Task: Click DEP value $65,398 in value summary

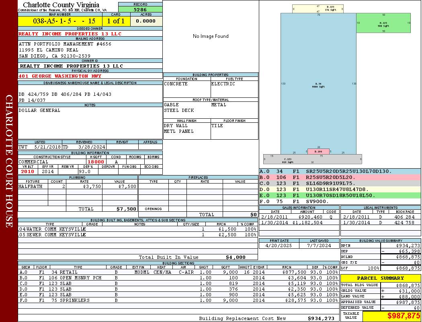Action: [x=410, y=251]
